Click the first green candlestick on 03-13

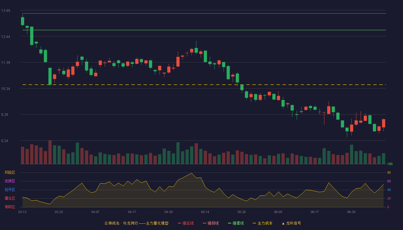[x=22, y=21]
